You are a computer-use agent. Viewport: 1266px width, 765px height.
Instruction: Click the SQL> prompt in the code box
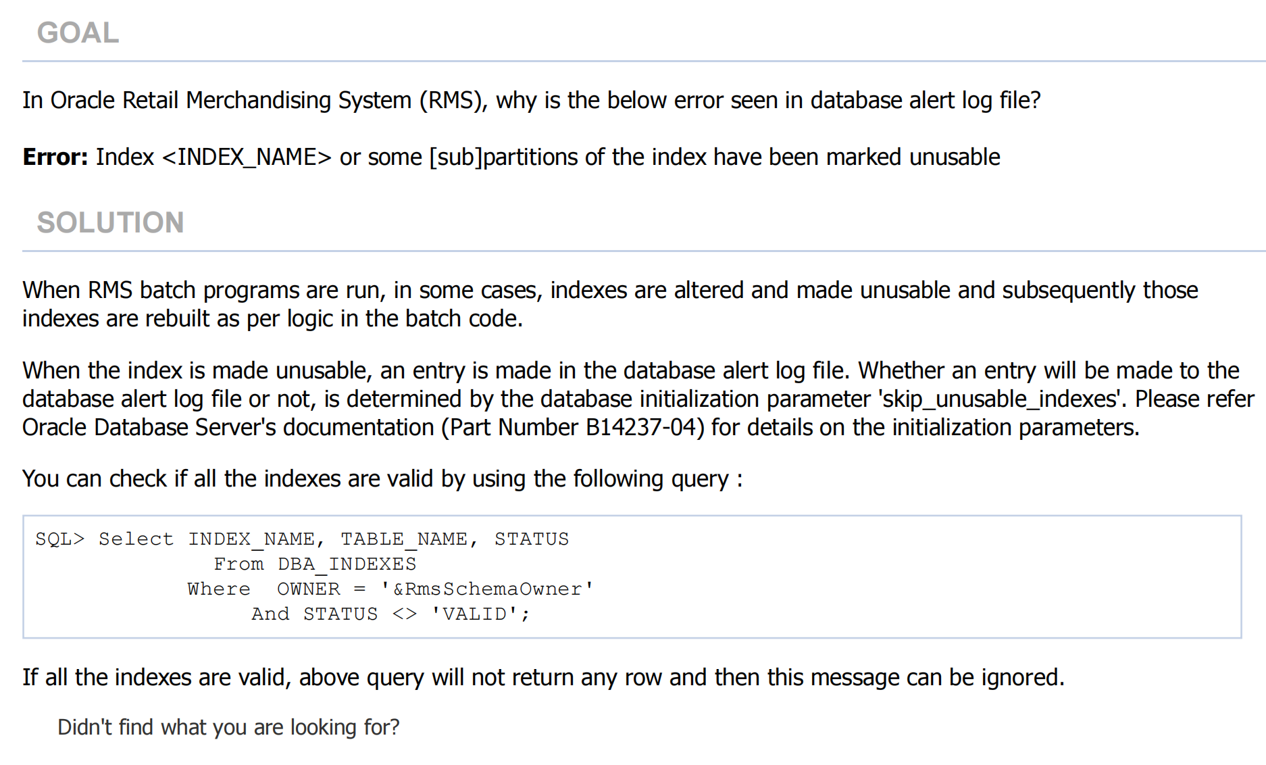(59, 539)
